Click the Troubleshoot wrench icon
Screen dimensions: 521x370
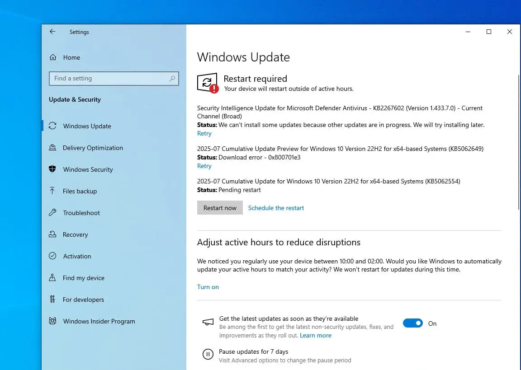click(52, 212)
